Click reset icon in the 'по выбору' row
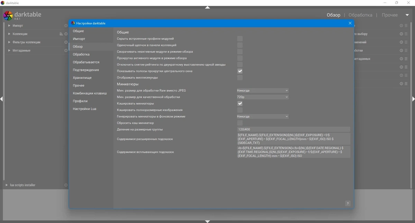Viewport: 415px width, 223px height. pos(402,34)
